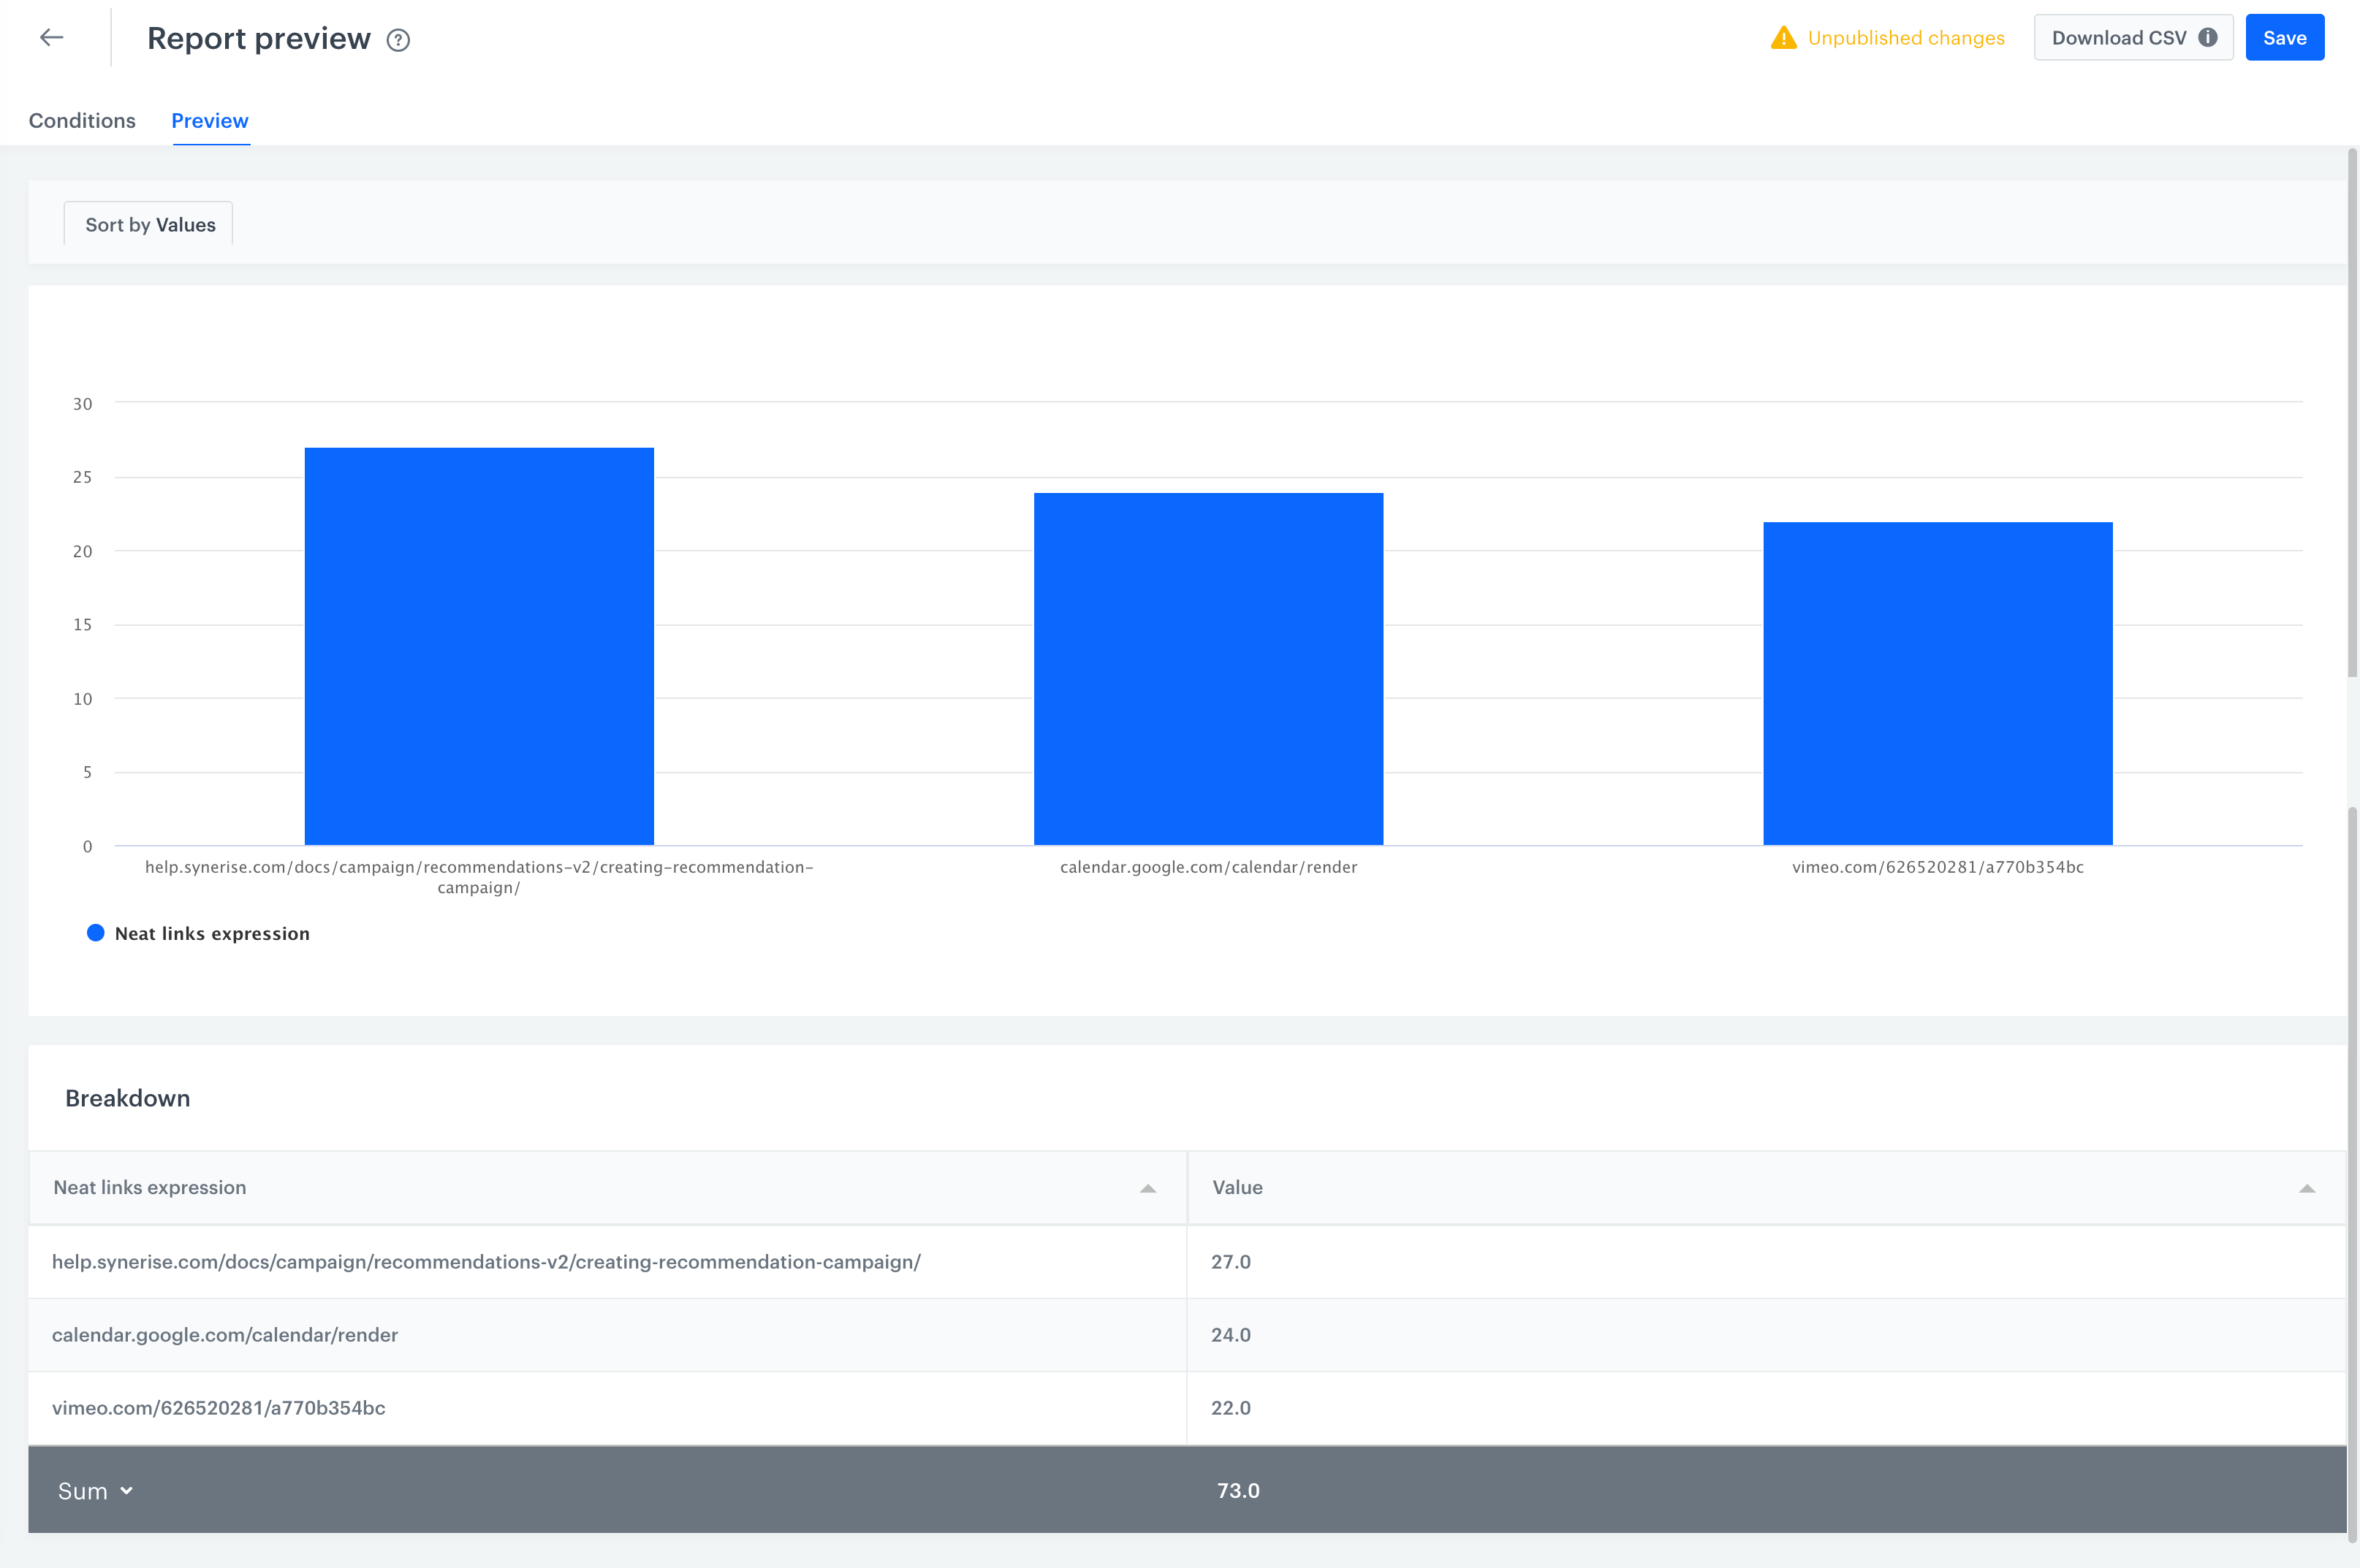Switch to the Conditions tab
Viewport: 2360px width, 1568px height.
click(x=82, y=120)
